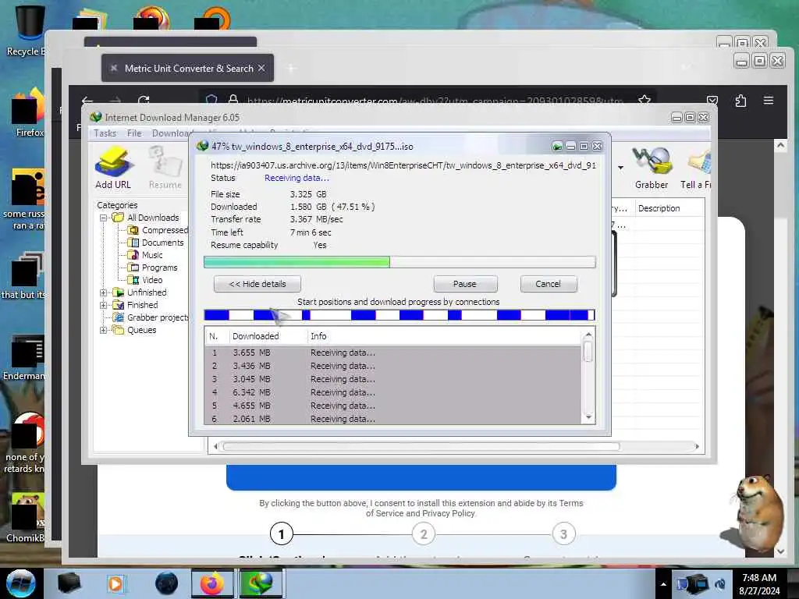This screenshot has width=799, height=599.
Task: Click step 2 circle on the webpage
Action: [424, 533]
